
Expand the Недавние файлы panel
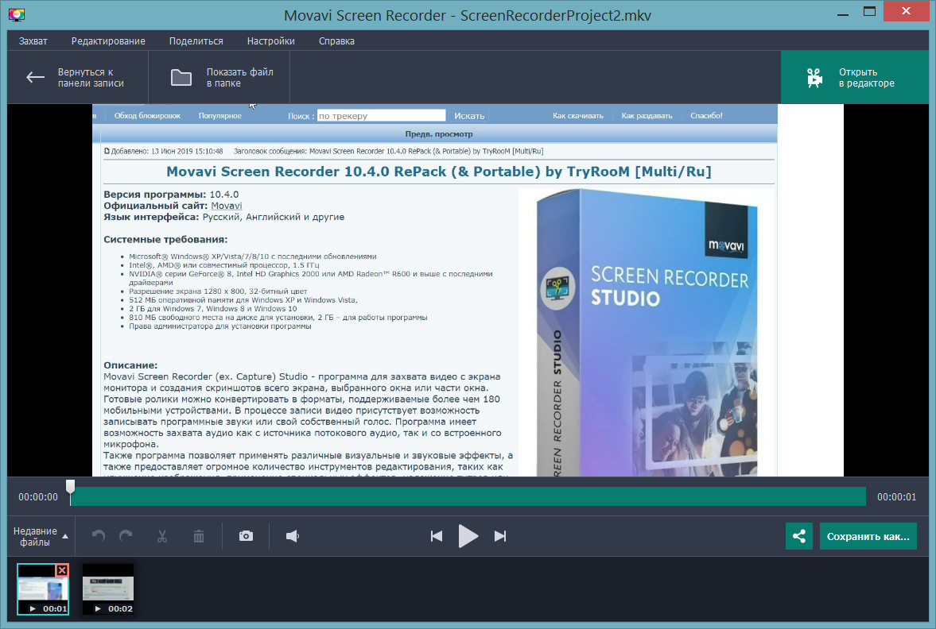point(41,536)
